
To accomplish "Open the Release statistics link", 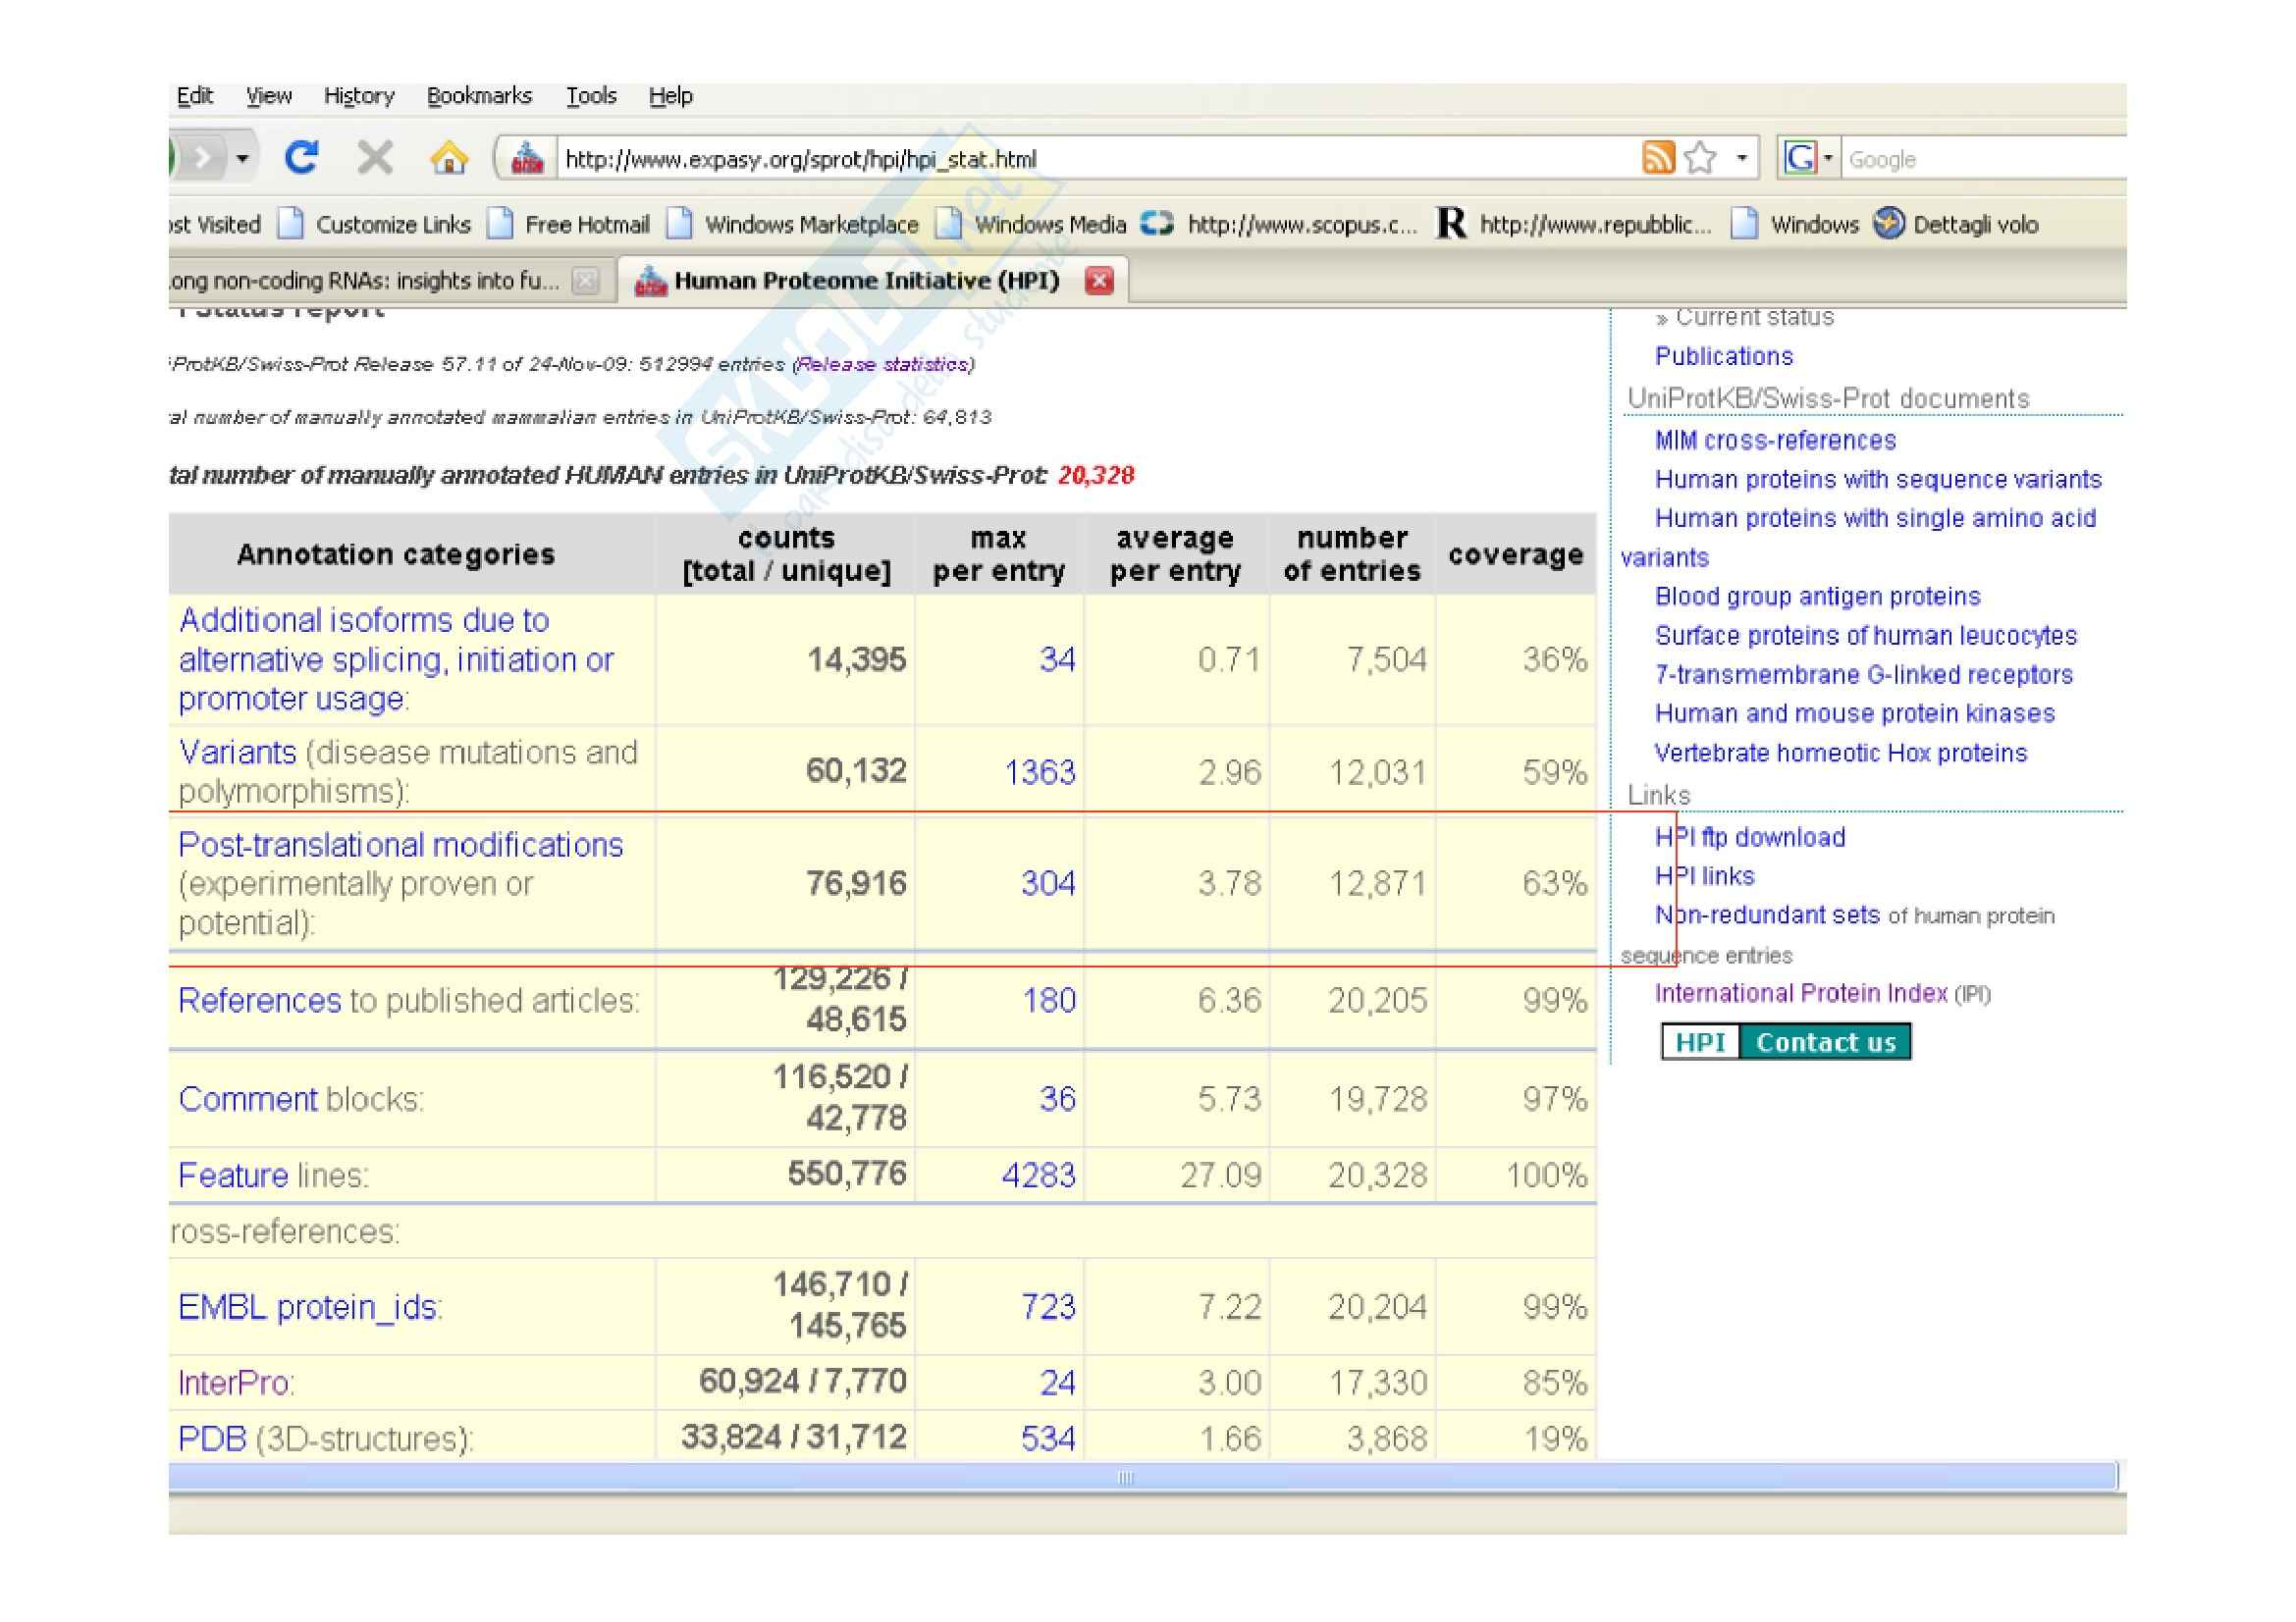I will click(883, 365).
